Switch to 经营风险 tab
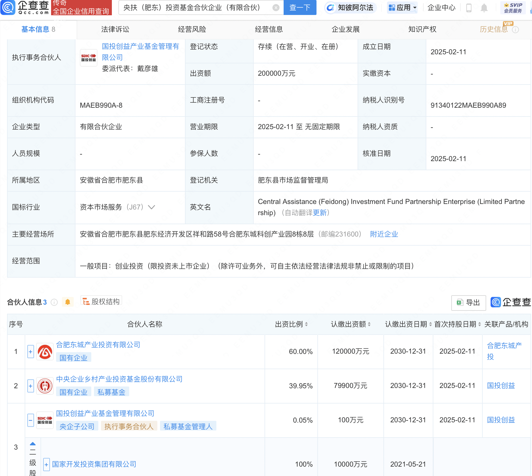Viewport: 532px width, 476px height. [192, 29]
